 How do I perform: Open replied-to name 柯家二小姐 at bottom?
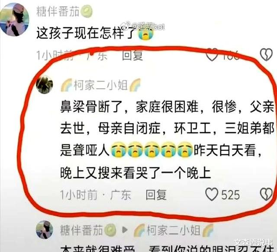coord(174,230)
